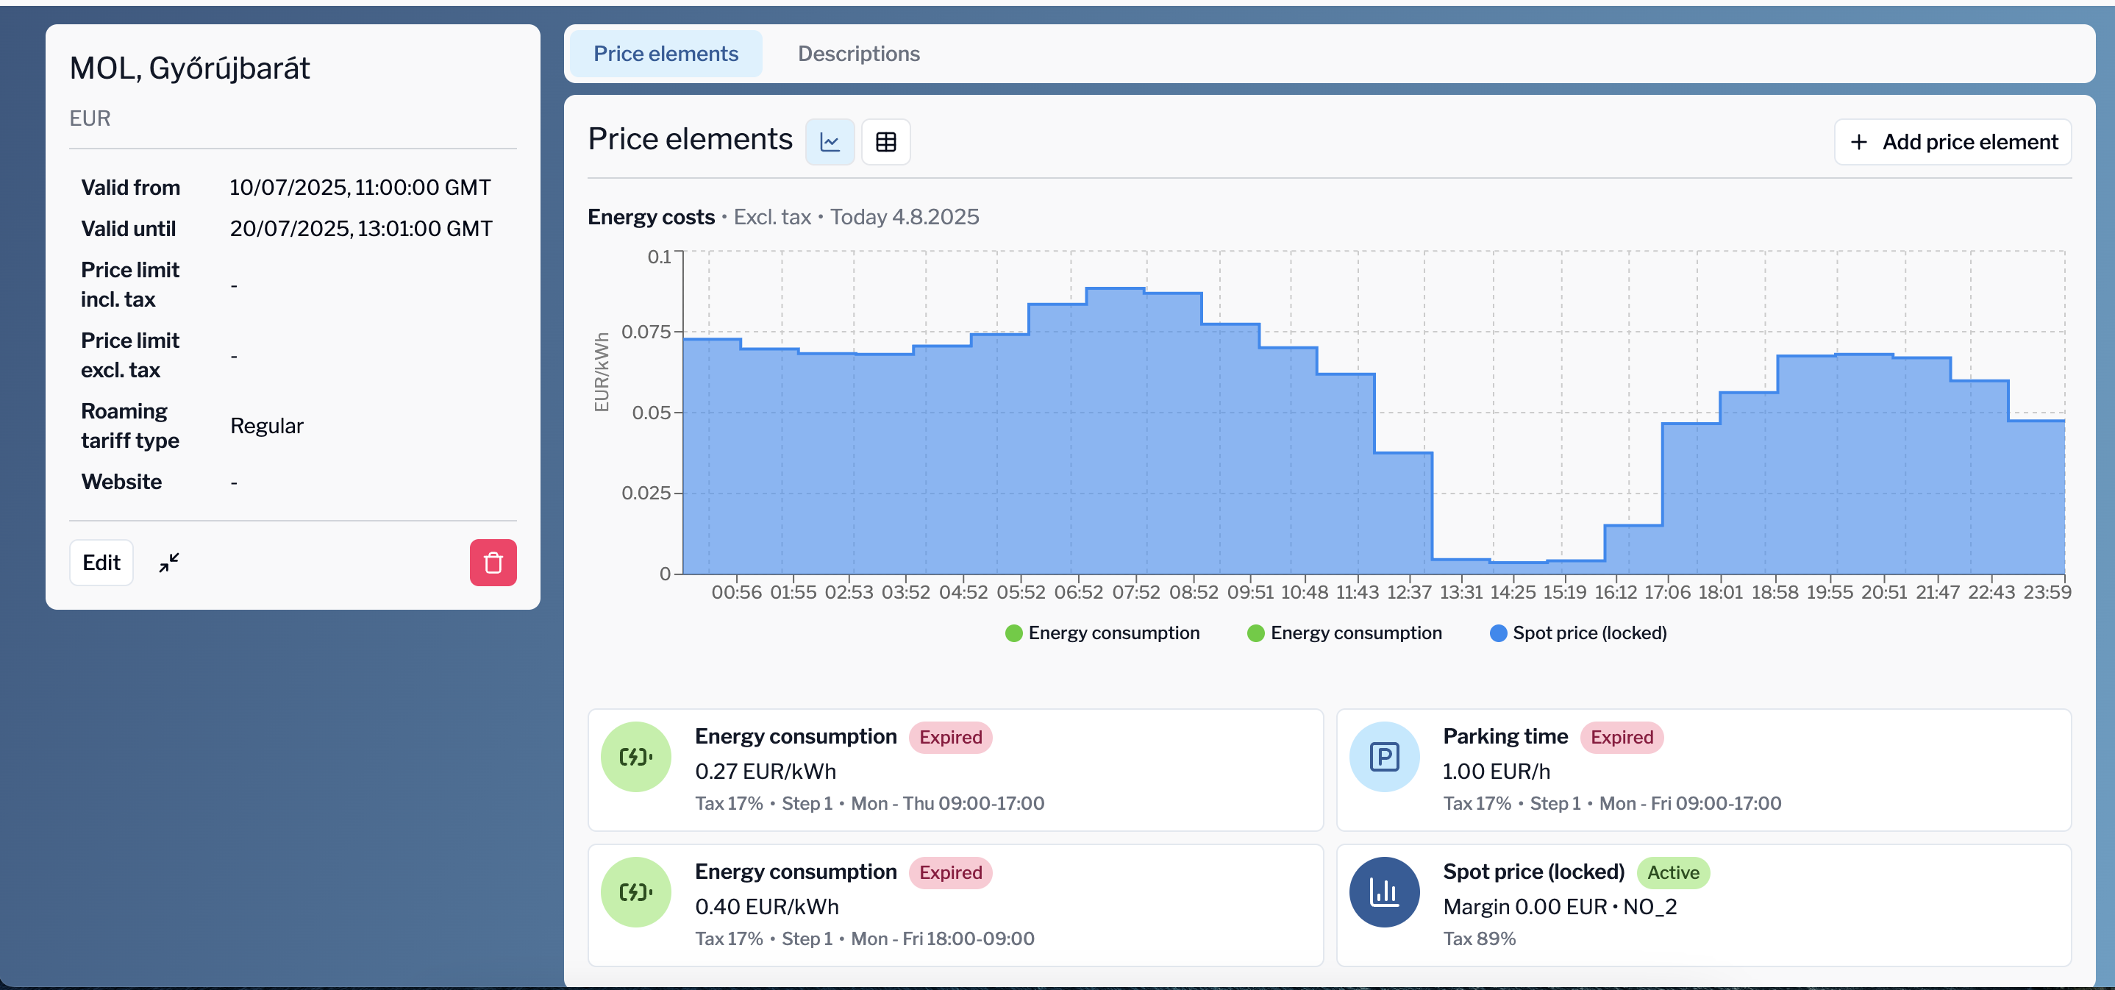This screenshot has width=2115, height=990.
Task: Select the first Energy consumption lightning icon
Action: (635, 756)
